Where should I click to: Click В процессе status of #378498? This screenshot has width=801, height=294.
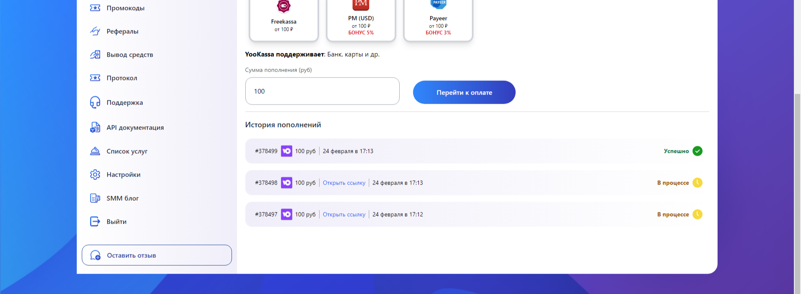click(x=673, y=183)
